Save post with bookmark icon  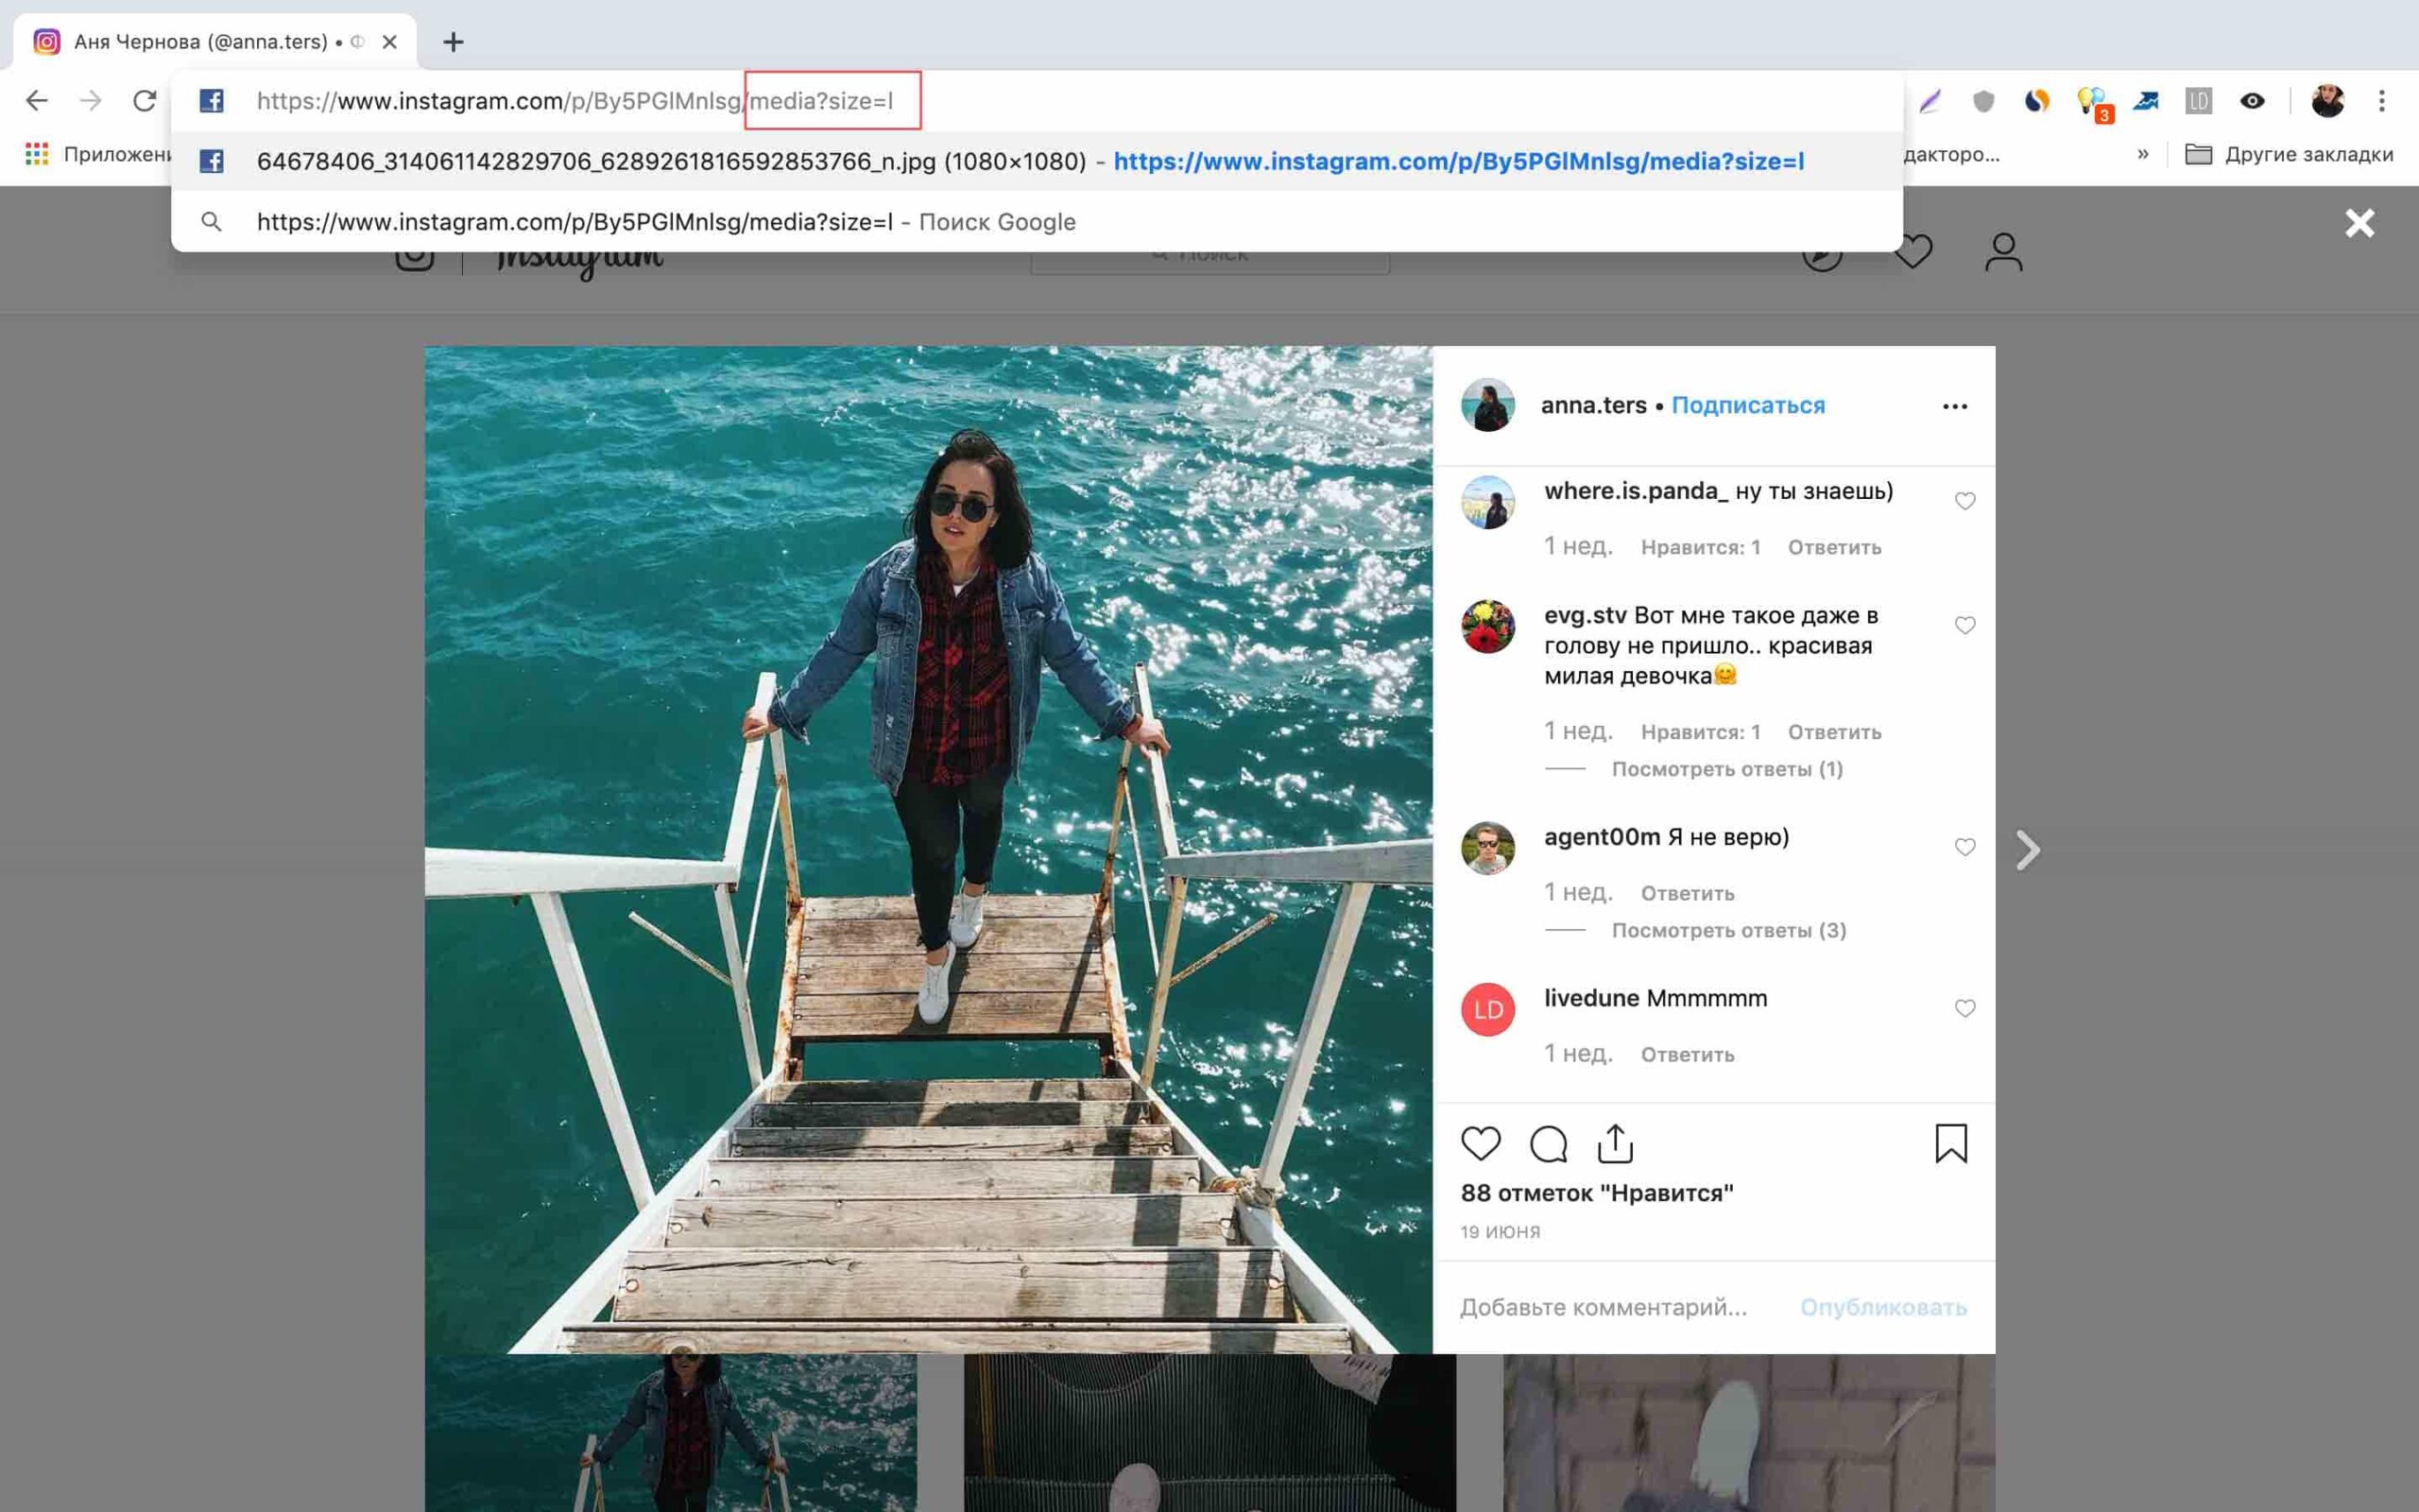click(1950, 1143)
